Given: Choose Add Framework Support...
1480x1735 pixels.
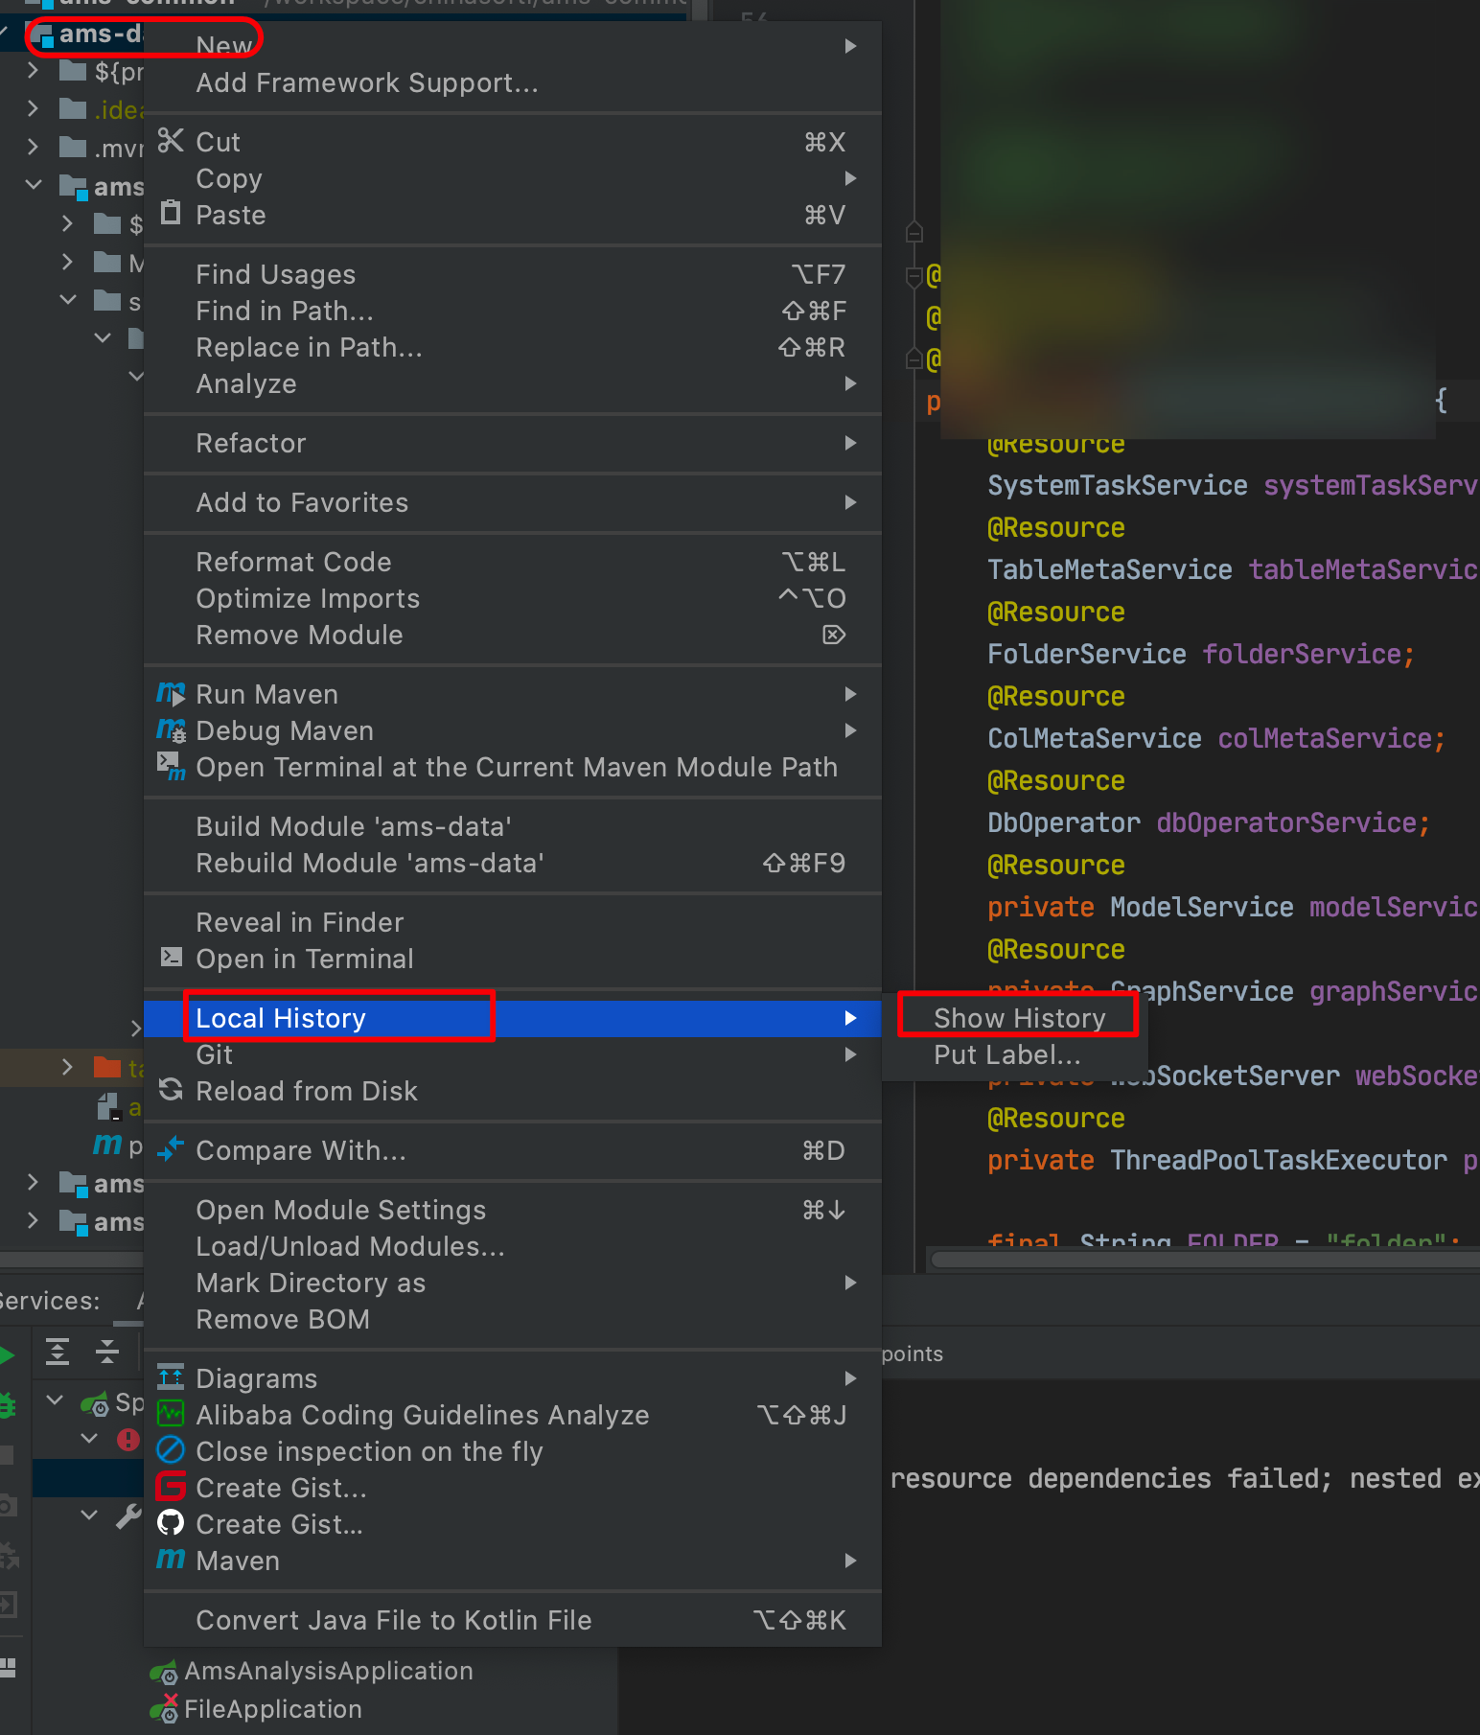Looking at the screenshot, I should (513, 82).
